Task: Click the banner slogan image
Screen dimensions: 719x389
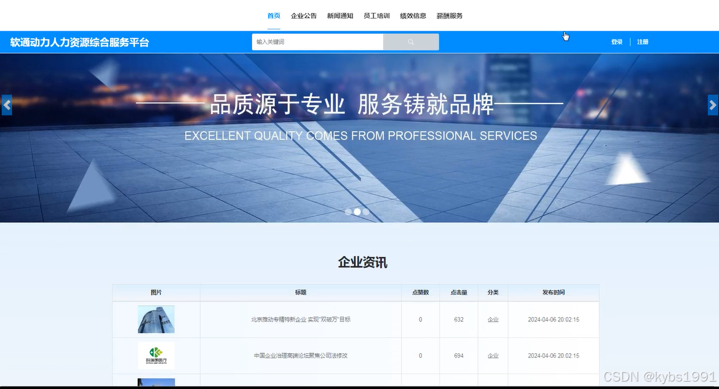Action: coord(359,138)
